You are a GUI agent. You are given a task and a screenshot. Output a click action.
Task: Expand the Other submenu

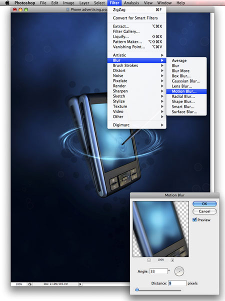coord(137,116)
